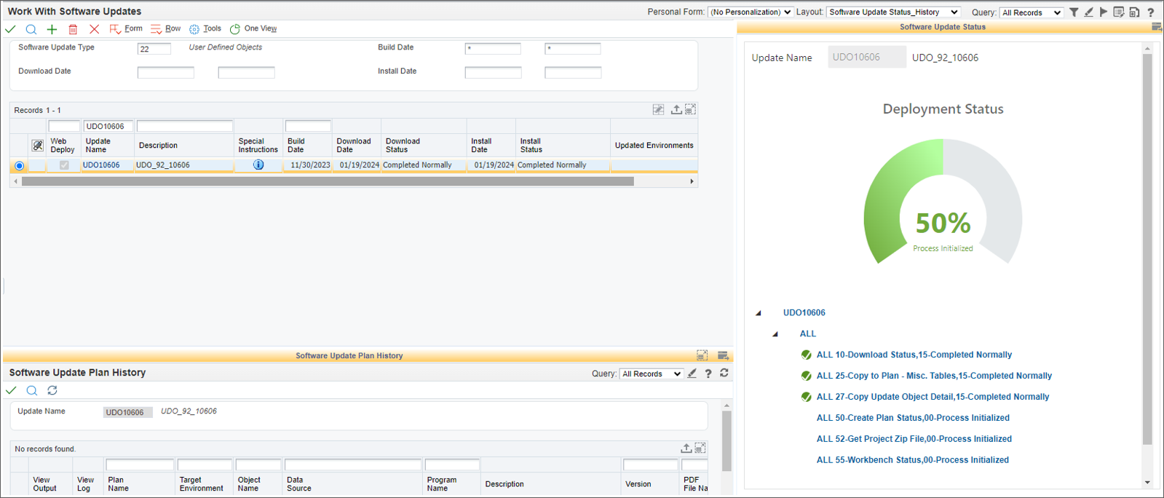Click the Plan History vertical scrollbar
Viewport: 1164px width, 498px height.
(726, 440)
